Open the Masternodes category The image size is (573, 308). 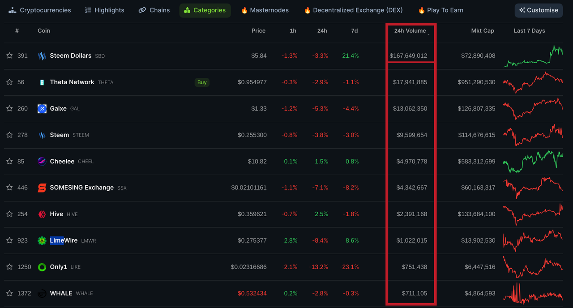265,10
